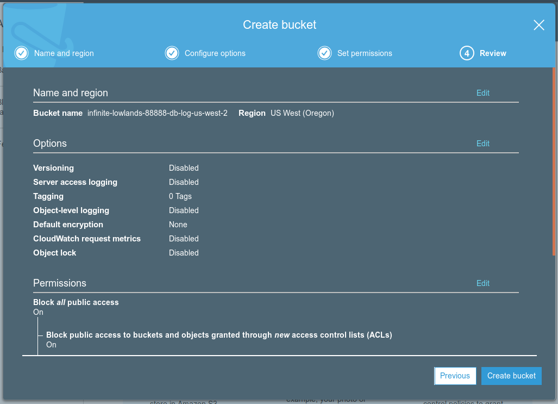The image size is (558, 404).
Task: Click the new access control lists (ACLs) label
Action: point(219,335)
